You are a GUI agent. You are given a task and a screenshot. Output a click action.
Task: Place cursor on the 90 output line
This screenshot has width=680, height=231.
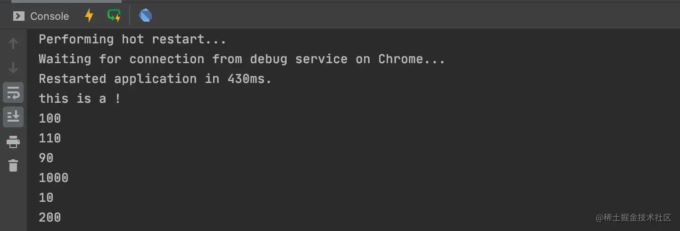point(46,158)
